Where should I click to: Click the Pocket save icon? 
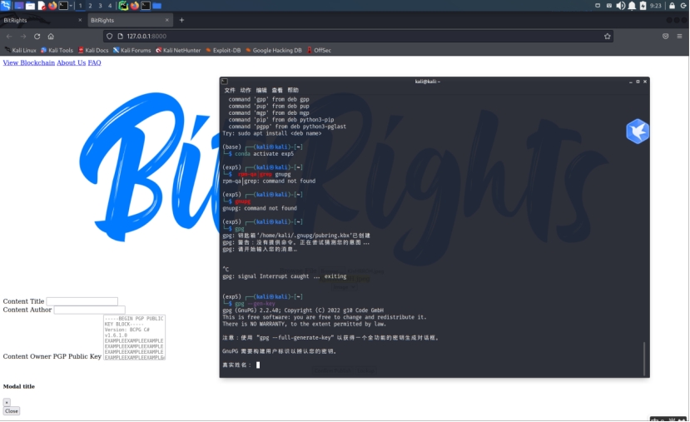coord(665,37)
